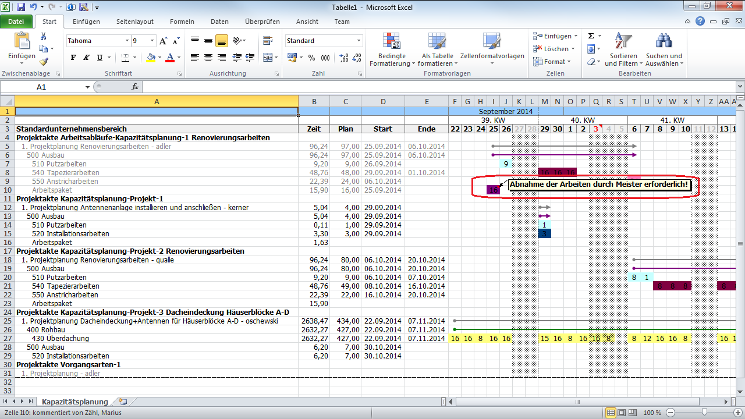745x419 pixels.
Task: Switch to the Formeln ribbon tab
Action: coord(182,22)
